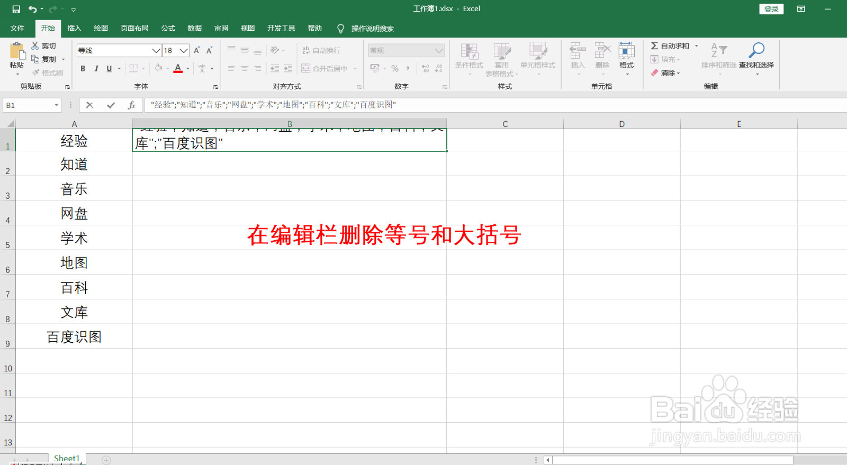Expand Merge and Center options arrow

tap(355, 68)
